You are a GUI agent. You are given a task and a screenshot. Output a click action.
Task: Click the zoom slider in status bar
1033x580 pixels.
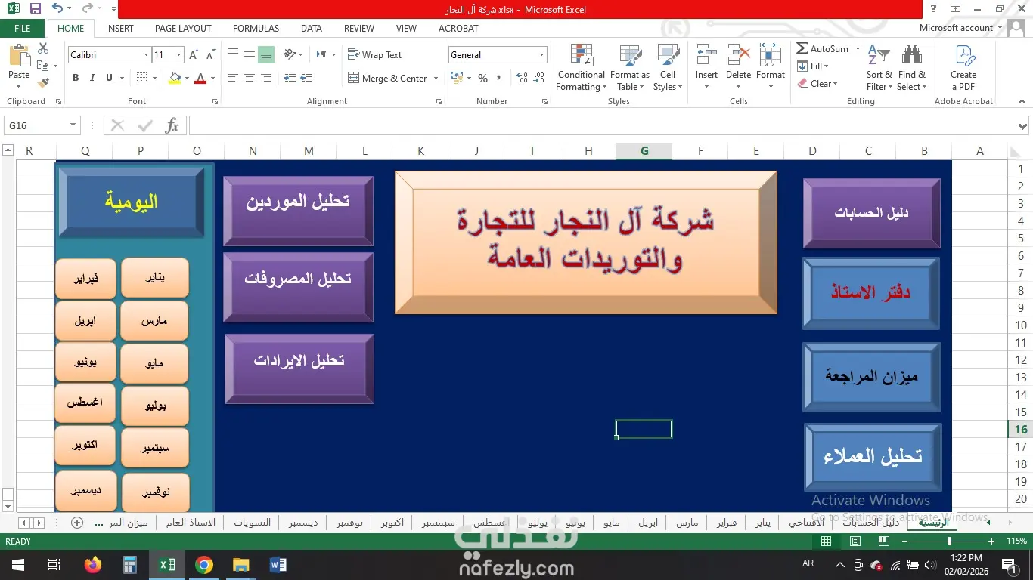pyautogui.click(x=950, y=541)
